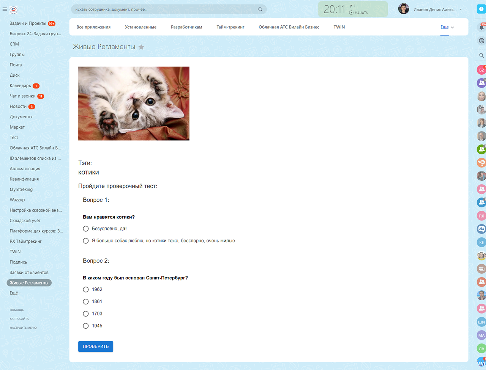The height and width of the screenshot is (370, 486).
Task: Open the МА chat avatar
Action: tap(481, 335)
